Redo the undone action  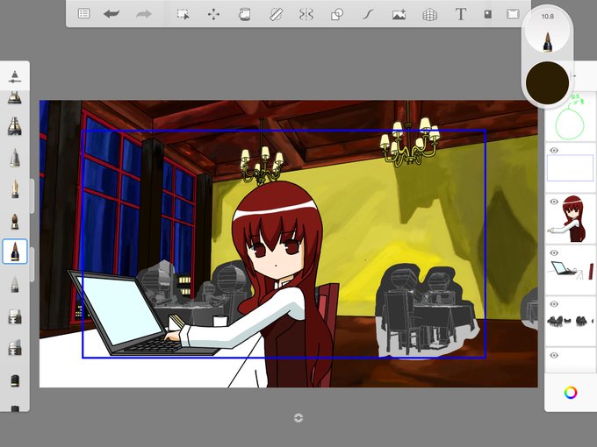(143, 14)
